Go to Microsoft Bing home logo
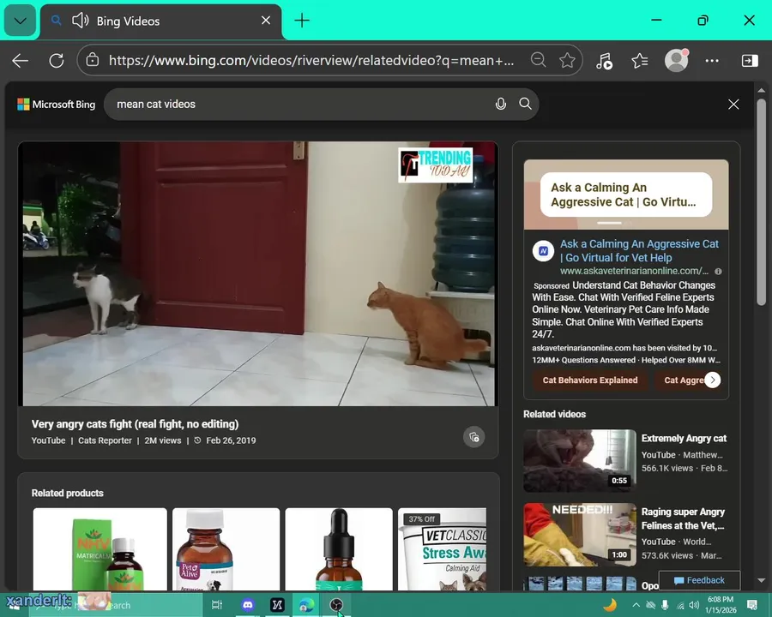The image size is (772, 617). click(56, 105)
